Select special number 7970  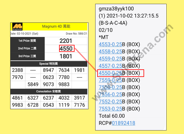[17, 77]
